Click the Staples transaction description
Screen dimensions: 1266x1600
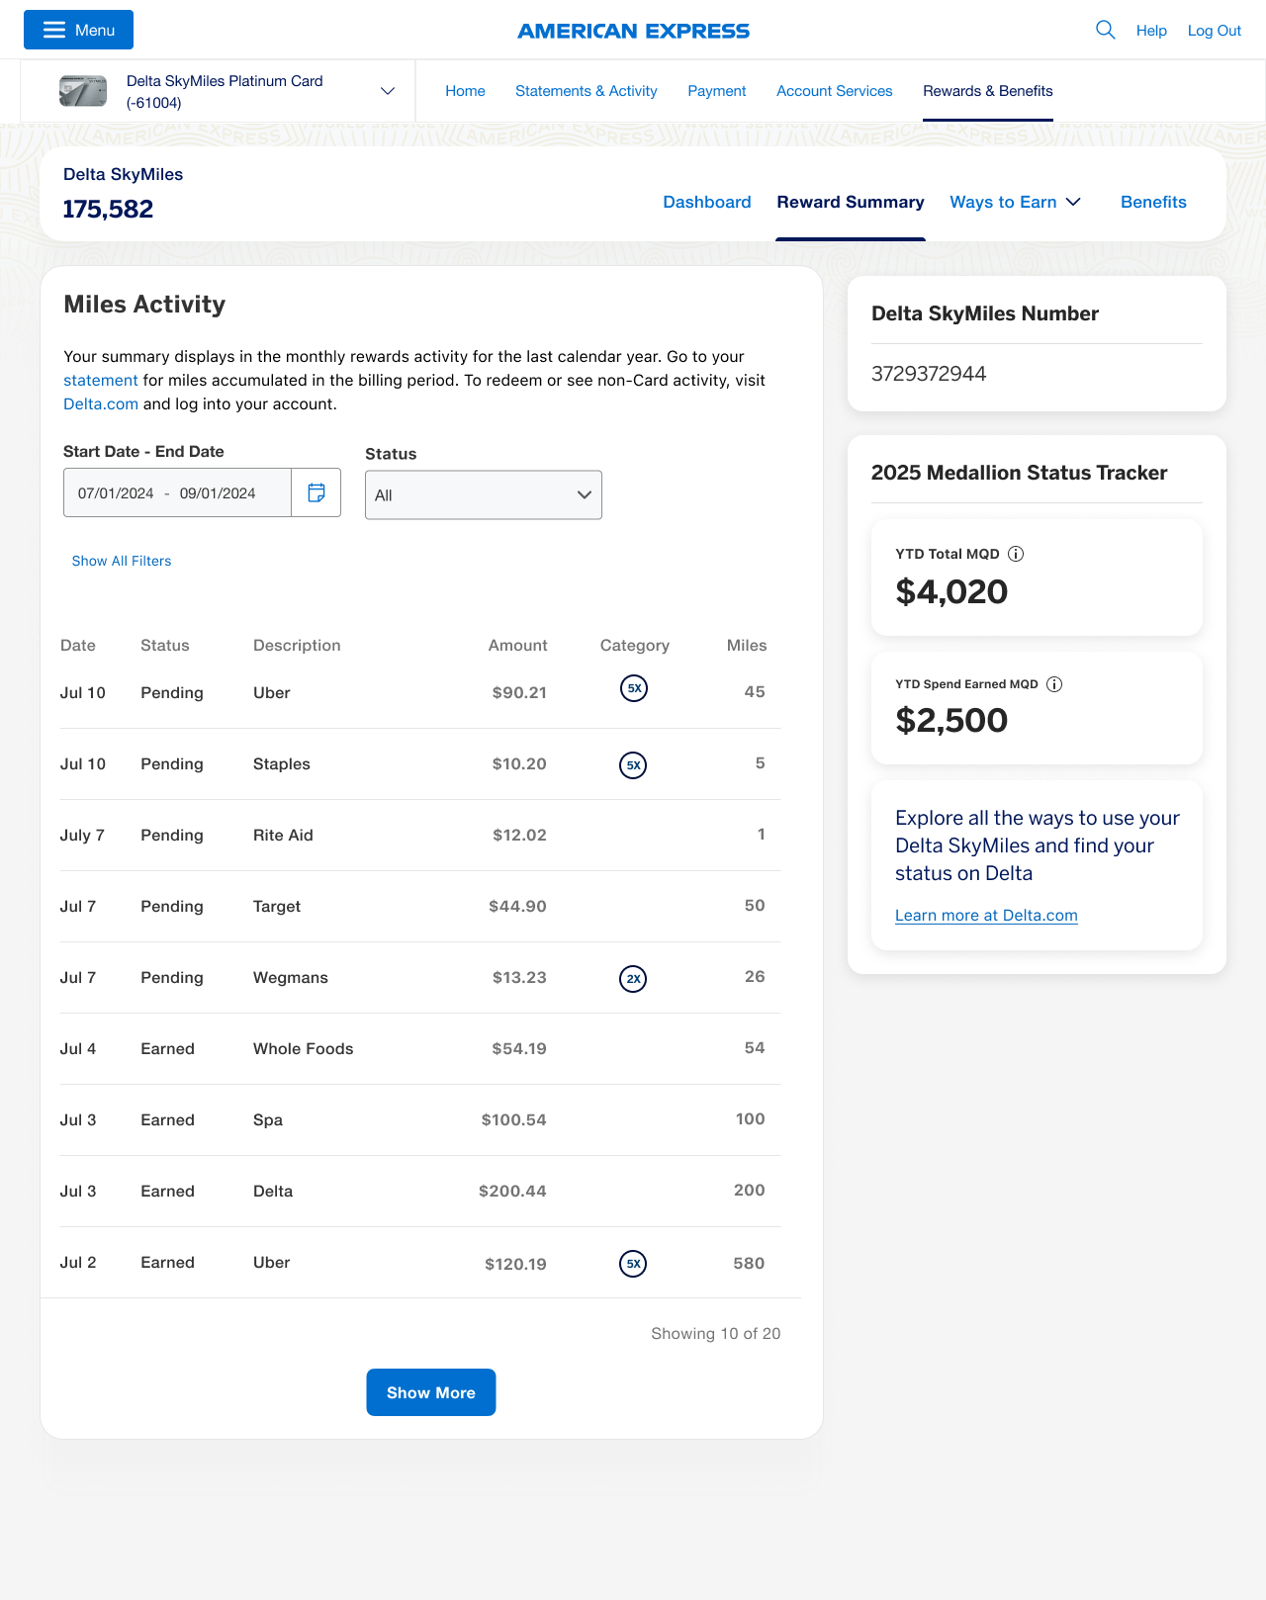point(282,763)
